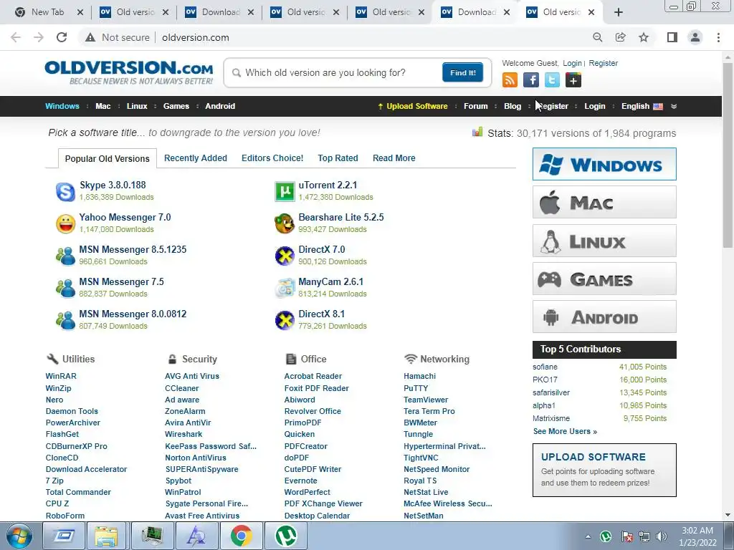Open the RSS feed icon

point(510,80)
